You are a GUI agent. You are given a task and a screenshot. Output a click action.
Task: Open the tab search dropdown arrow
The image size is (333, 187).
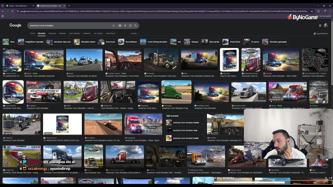click(x=3, y=6)
